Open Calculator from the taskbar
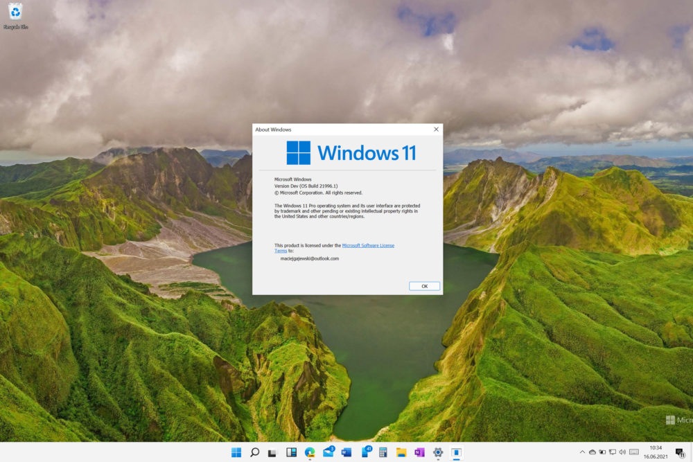The image size is (693, 462). 383,452
